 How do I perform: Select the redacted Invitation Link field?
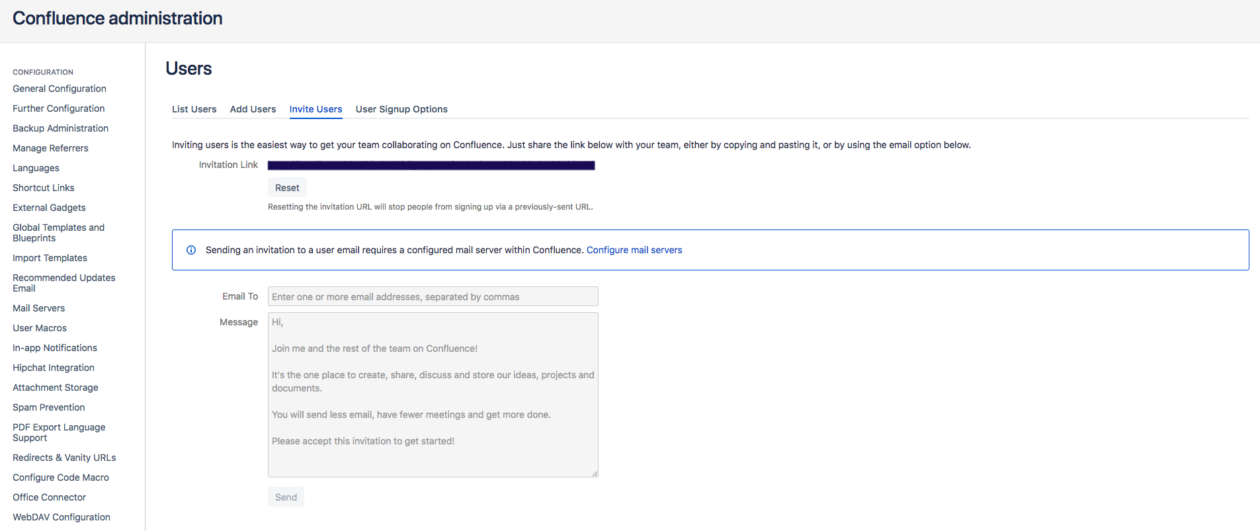431,165
